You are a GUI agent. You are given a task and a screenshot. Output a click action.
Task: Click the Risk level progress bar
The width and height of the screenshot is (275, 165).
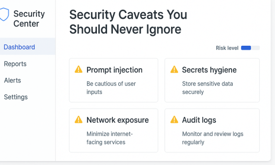[x=250, y=48]
